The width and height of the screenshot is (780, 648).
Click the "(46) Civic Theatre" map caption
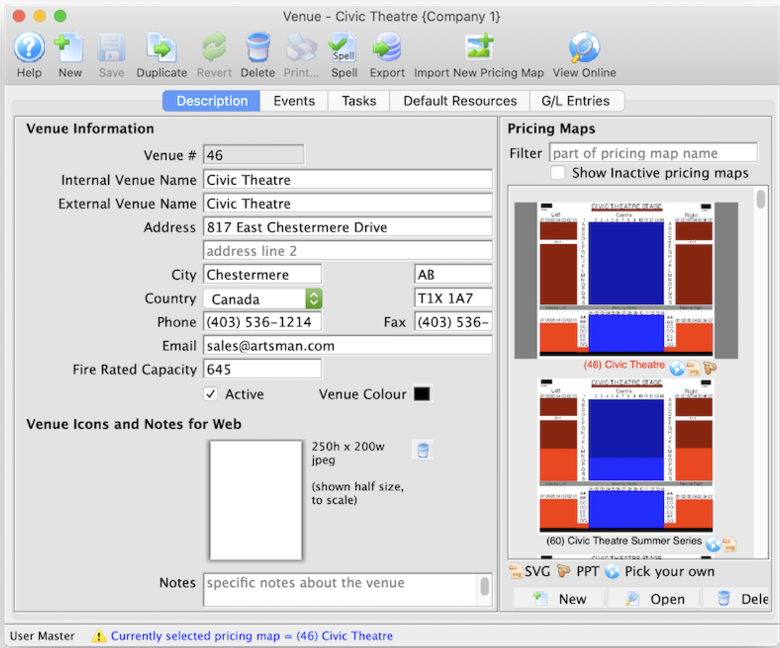click(624, 364)
